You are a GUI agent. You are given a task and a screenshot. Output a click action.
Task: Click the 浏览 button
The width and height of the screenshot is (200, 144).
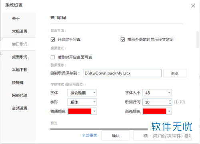[174, 73]
